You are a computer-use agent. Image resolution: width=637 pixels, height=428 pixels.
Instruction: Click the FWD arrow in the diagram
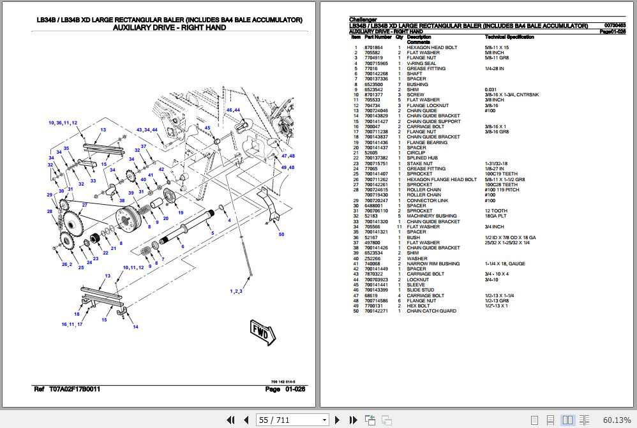point(262,332)
